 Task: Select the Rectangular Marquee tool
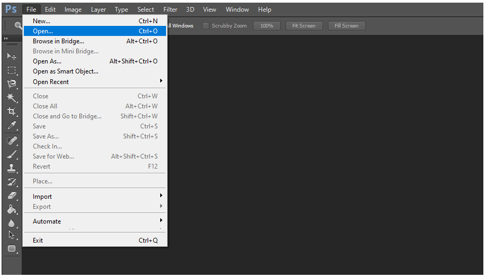coord(12,70)
